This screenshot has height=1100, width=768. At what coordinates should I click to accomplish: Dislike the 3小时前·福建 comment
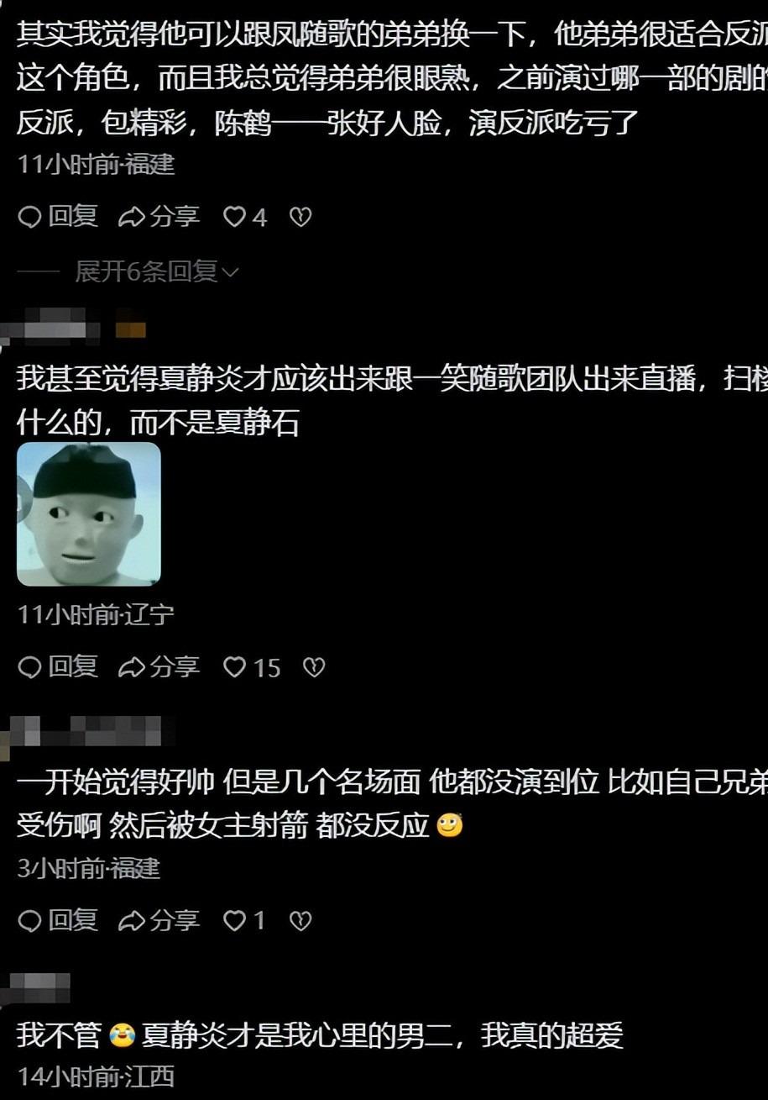click(300, 922)
